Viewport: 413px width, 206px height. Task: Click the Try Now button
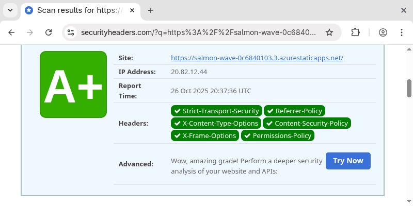click(x=347, y=161)
